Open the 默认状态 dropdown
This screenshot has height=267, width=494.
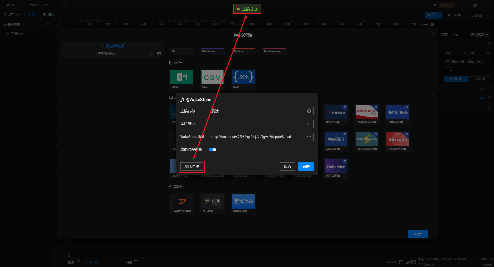point(479,34)
